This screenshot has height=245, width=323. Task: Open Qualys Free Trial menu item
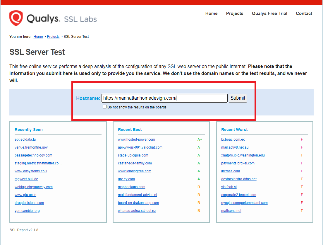pyautogui.click(x=269, y=13)
